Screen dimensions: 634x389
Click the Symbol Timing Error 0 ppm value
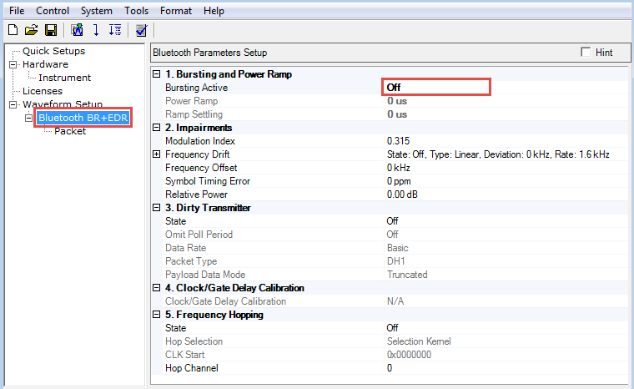[399, 181]
